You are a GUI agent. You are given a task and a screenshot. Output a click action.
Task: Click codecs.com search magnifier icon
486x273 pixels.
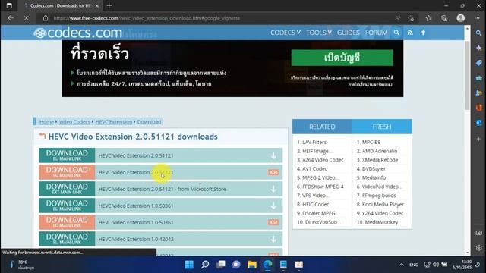click(396, 32)
